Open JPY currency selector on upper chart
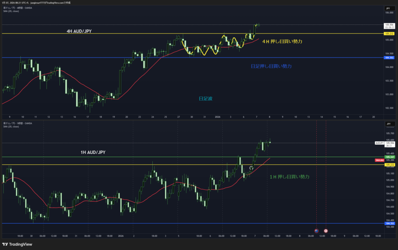The height and width of the screenshot is (250, 398). pyautogui.click(x=389, y=8)
